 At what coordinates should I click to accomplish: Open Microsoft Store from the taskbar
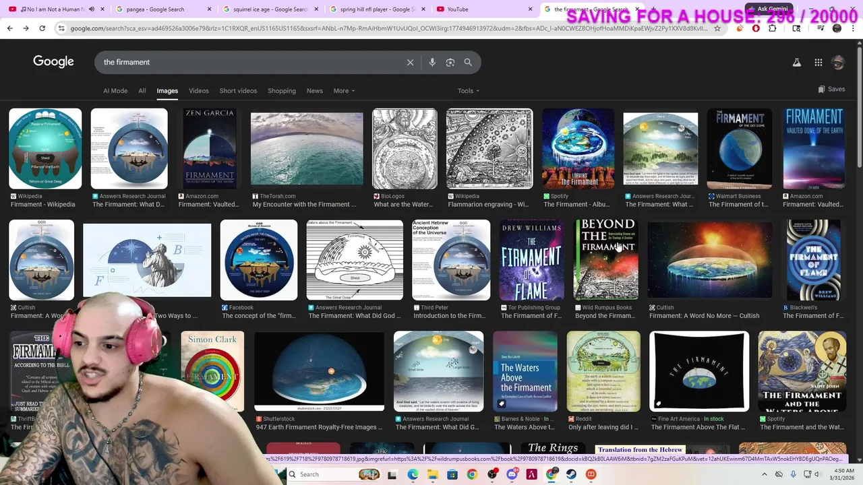coord(452,474)
